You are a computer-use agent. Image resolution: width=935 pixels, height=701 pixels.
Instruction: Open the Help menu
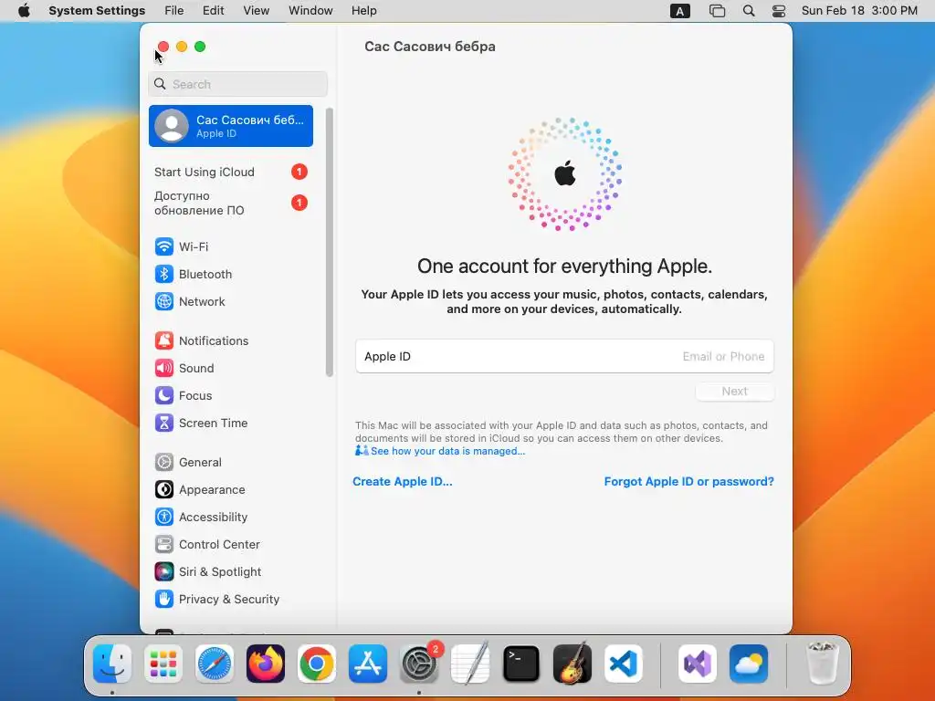coord(363,11)
